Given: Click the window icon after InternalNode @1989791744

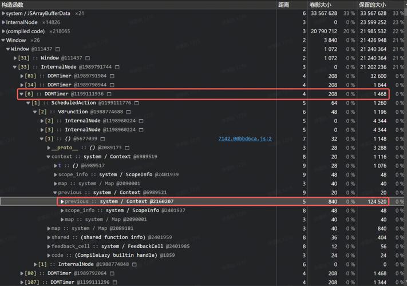Looking at the screenshot, I should point(117,67).
